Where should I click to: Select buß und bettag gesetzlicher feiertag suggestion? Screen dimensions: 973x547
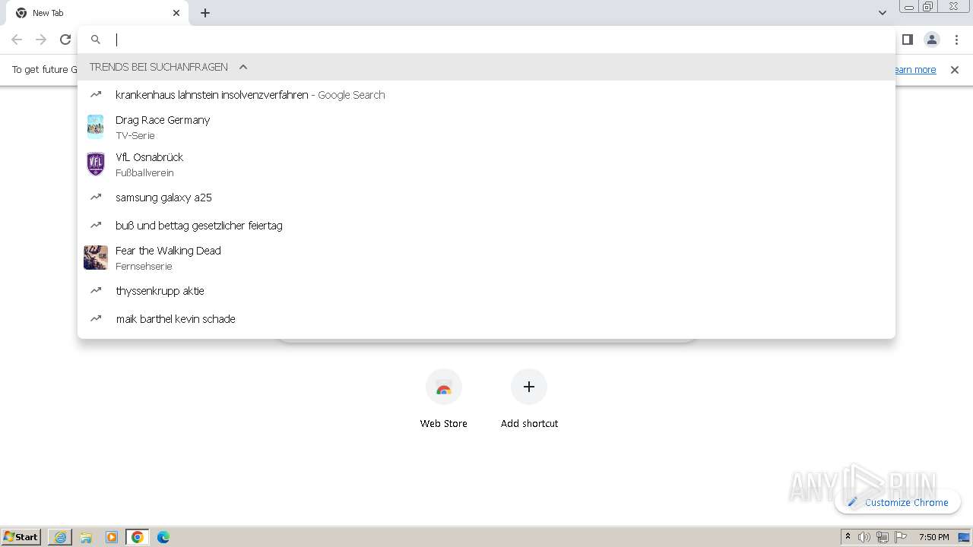(486, 226)
